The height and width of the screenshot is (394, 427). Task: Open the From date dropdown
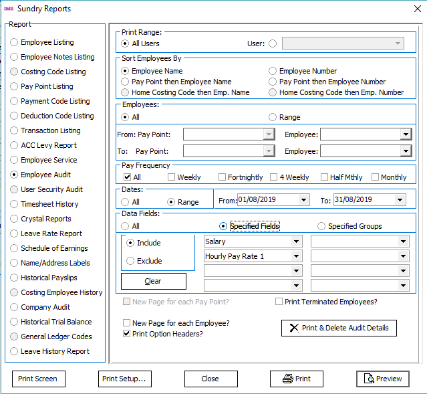tap(305, 200)
